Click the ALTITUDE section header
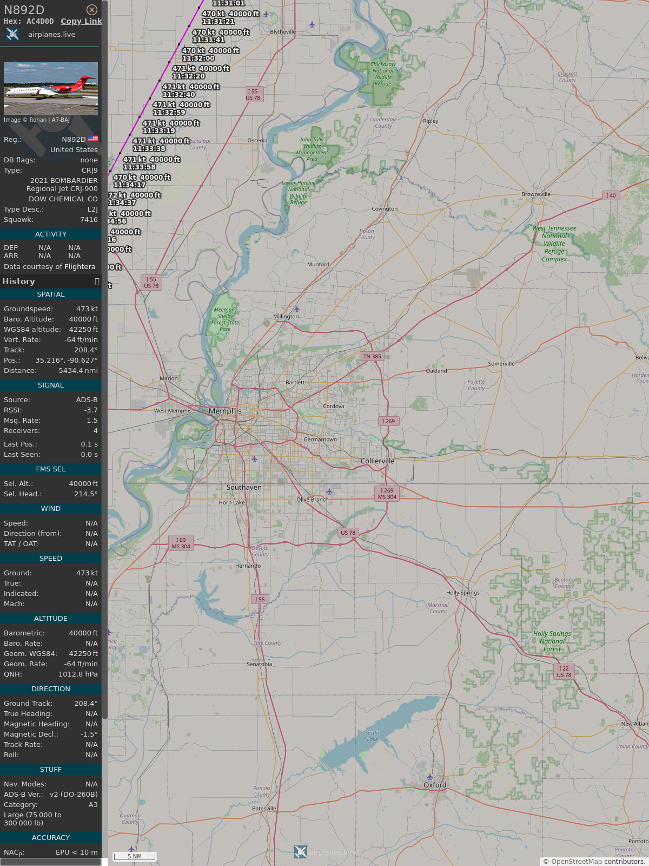The image size is (649, 866). pos(51,618)
